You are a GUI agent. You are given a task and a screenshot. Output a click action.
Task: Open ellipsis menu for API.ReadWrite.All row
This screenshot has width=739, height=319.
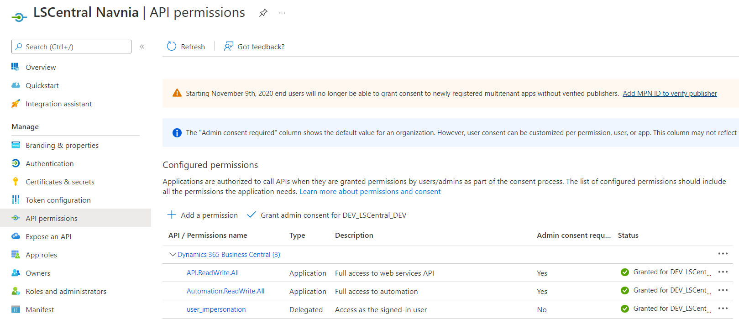tap(723, 272)
